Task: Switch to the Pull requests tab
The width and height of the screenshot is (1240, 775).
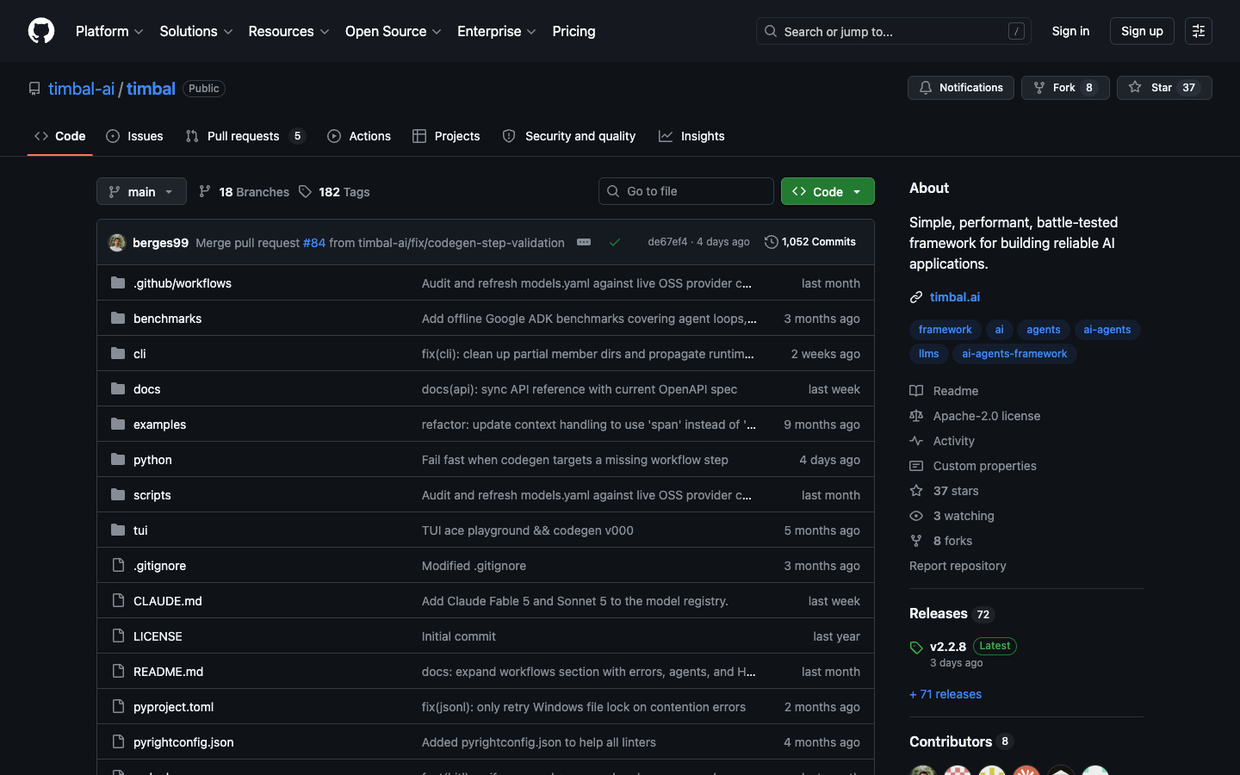Action: pos(245,136)
